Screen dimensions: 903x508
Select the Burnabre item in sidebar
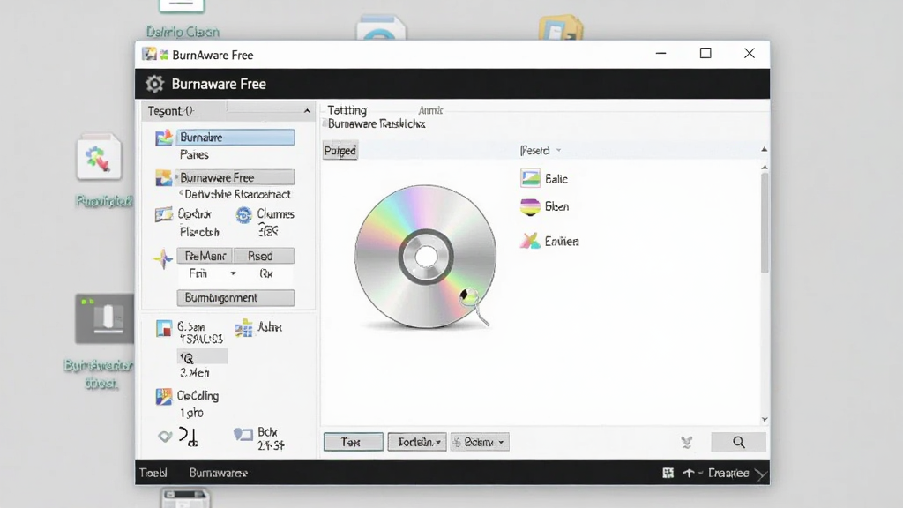(x=235, y=137)
